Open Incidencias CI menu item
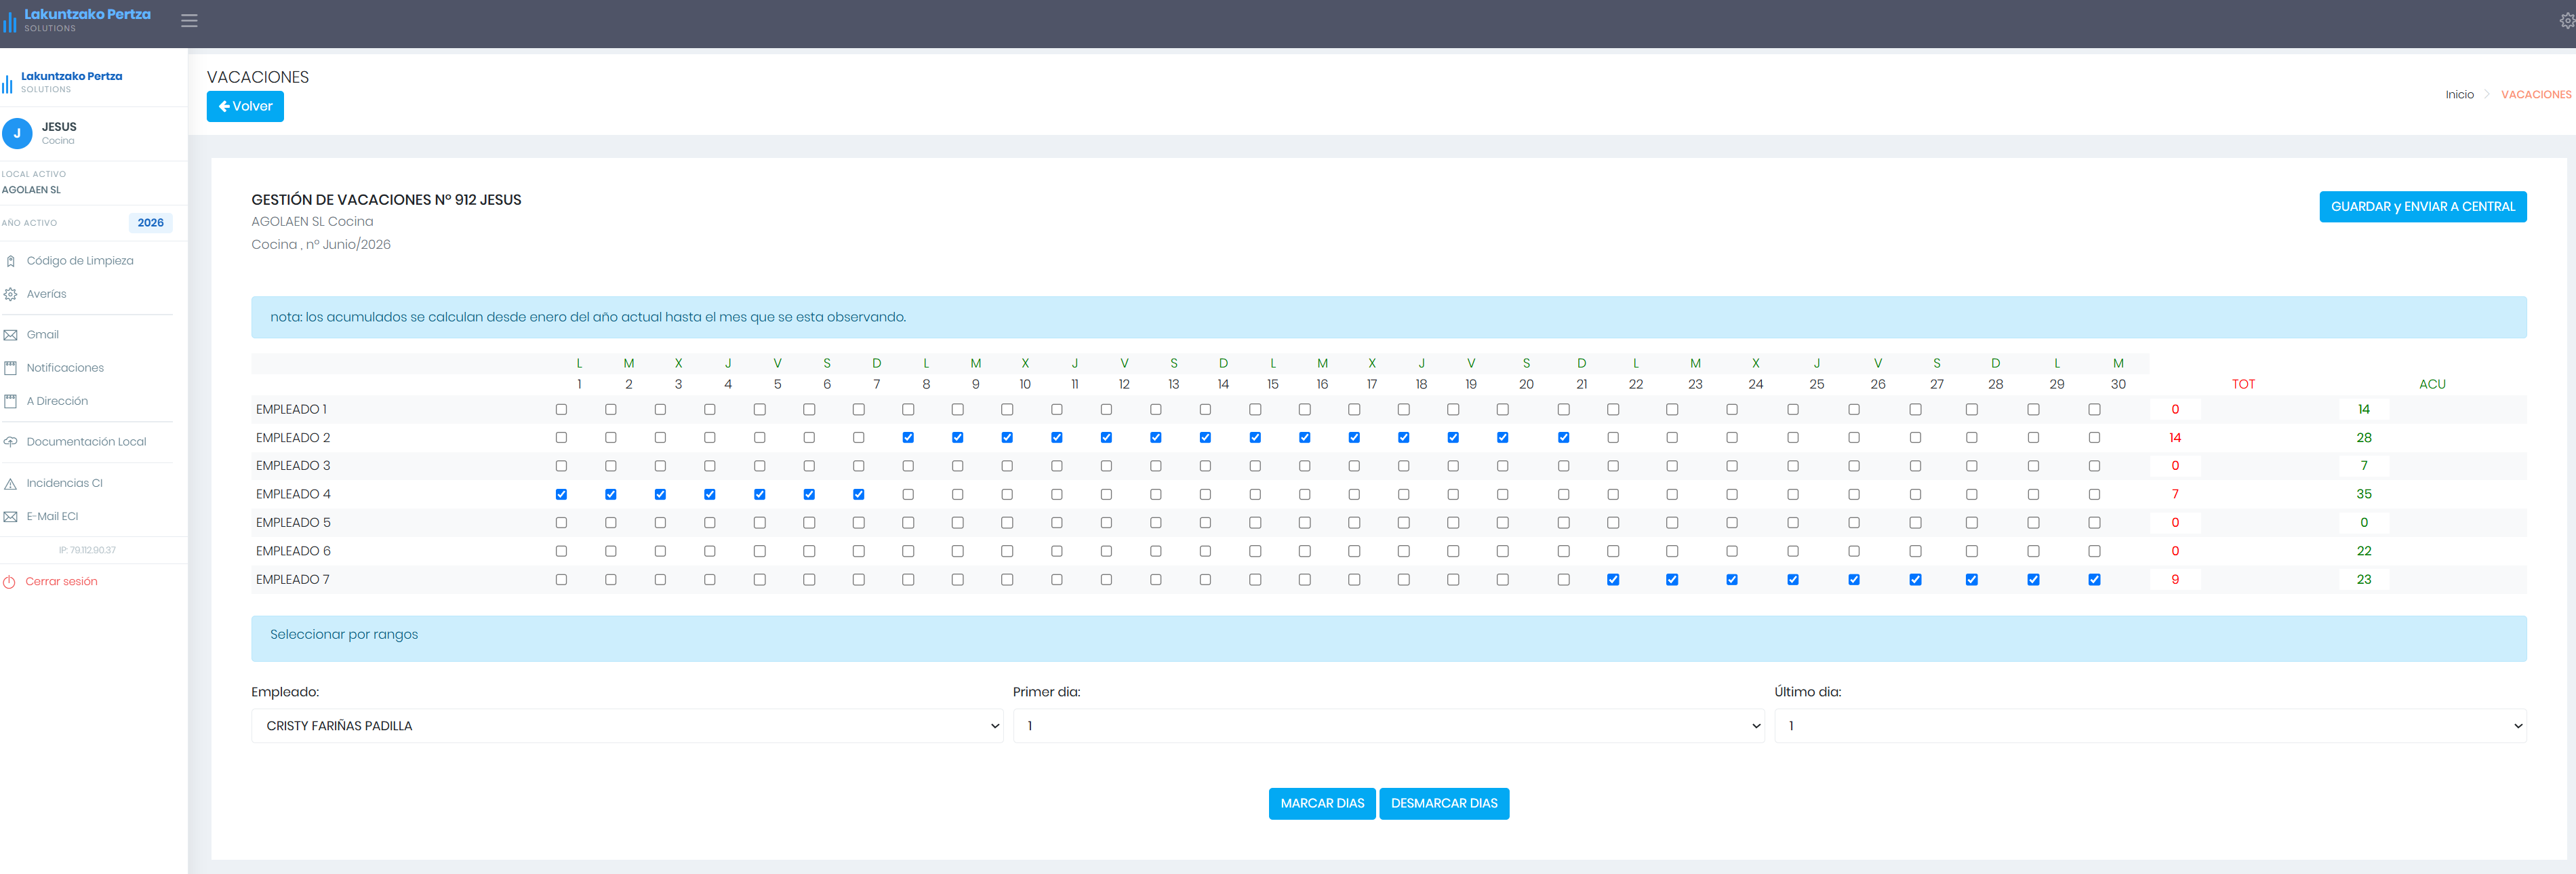The image size is (2576, 874). click(x=65, y=483)
